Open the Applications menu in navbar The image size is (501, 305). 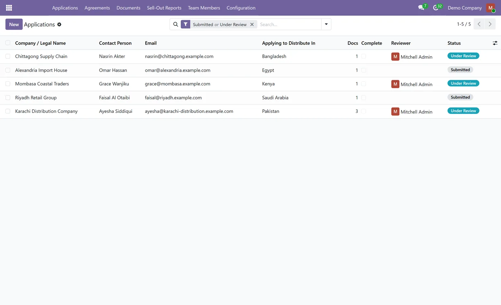65,8
